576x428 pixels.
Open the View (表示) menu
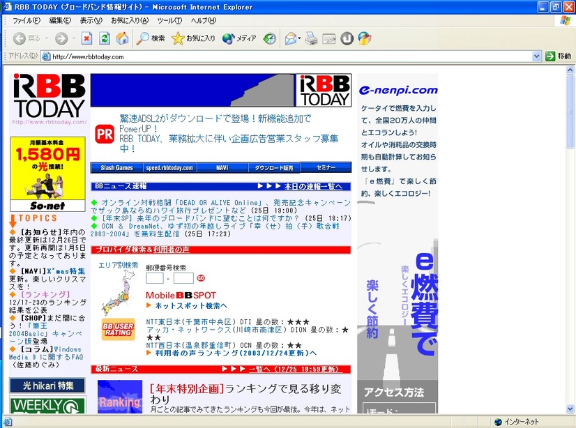pyautogui.click(x=91, y=20)
